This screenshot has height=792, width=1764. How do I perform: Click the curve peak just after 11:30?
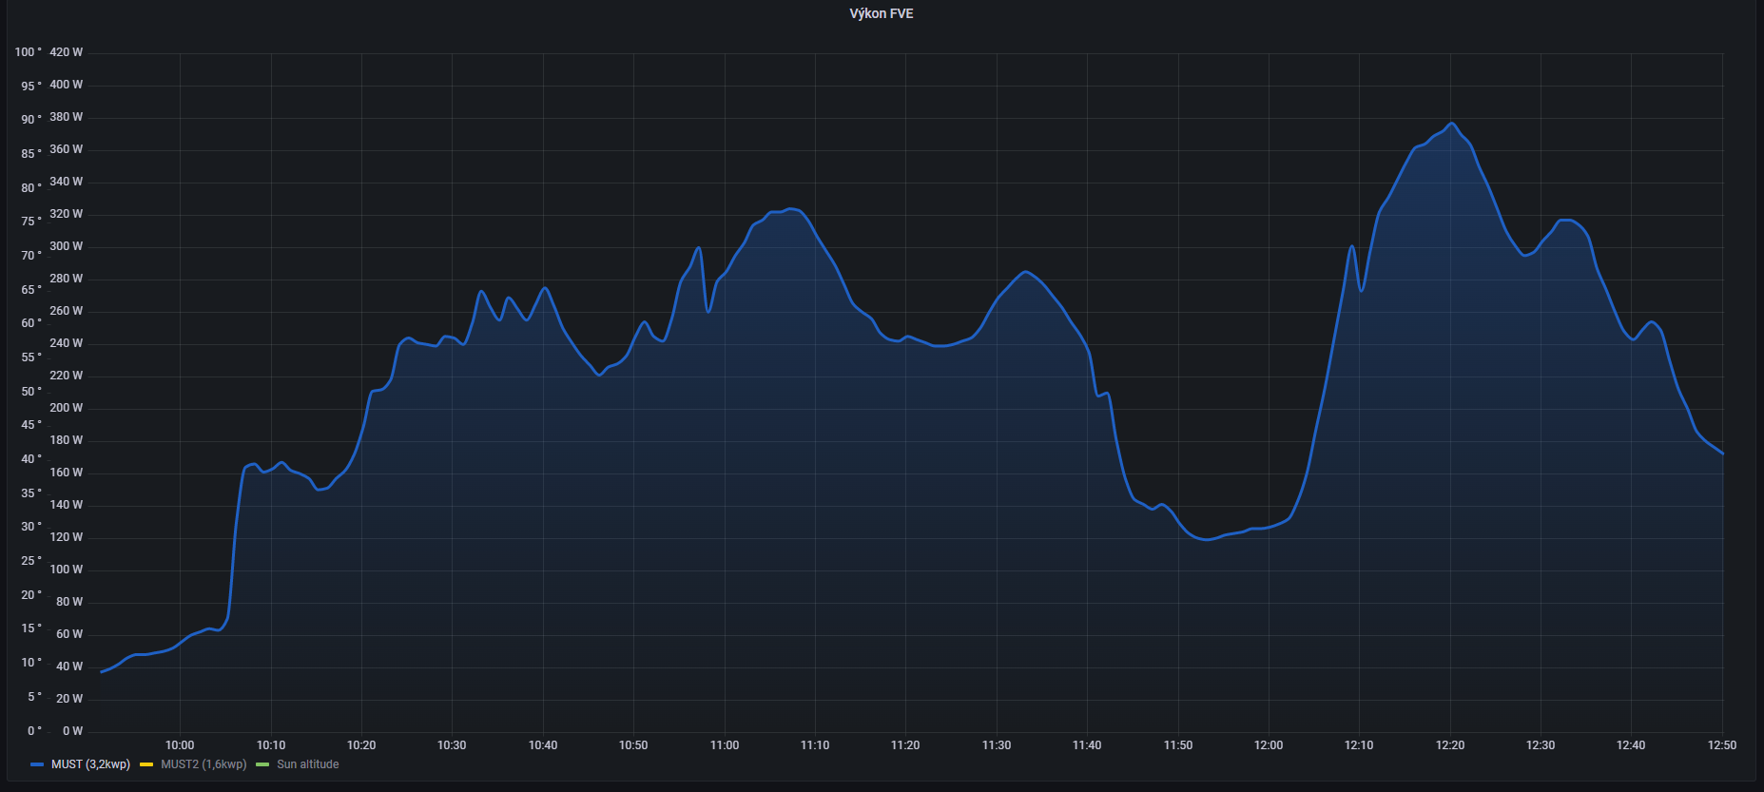1024,273
